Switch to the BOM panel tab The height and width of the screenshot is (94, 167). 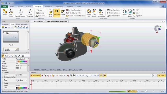pyautogui.click(x=18, y=24)
